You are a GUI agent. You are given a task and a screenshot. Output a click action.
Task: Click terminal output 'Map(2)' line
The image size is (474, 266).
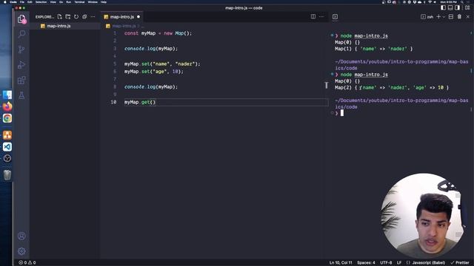tap(392, 87)
